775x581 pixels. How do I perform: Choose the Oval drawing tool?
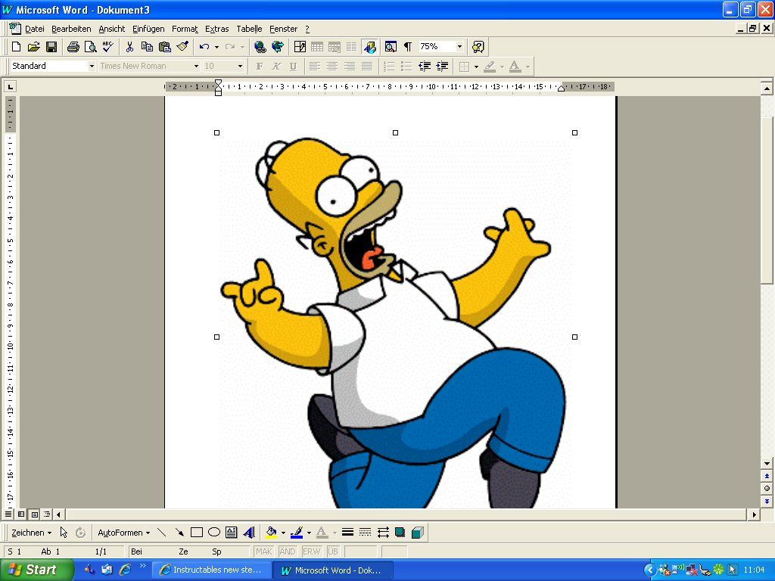pyautogui.click(x=214, y=533)
